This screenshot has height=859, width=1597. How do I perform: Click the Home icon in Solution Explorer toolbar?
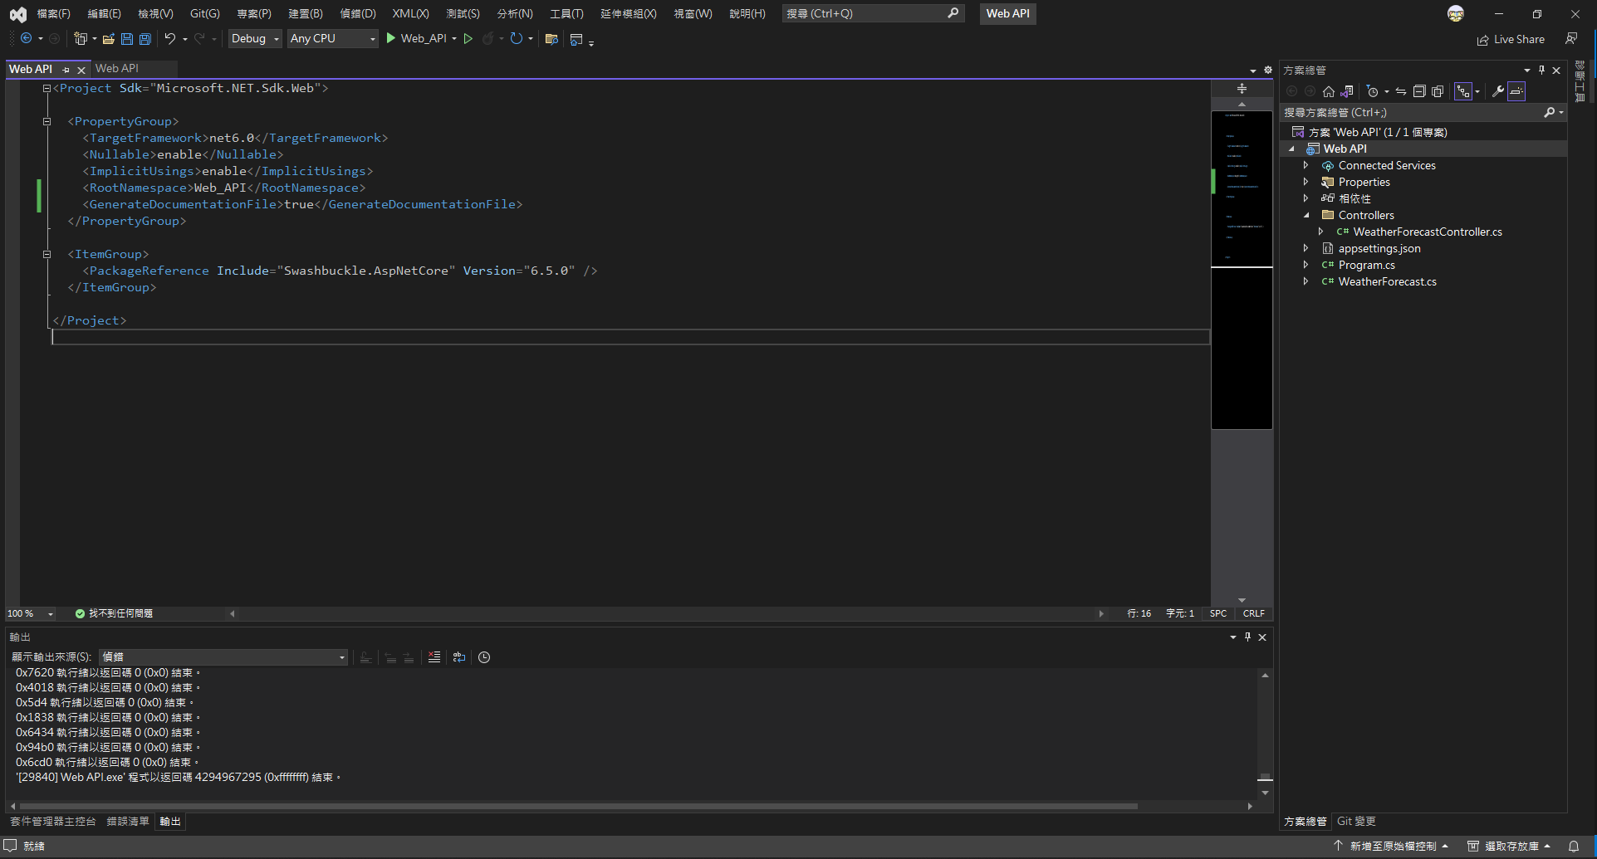pos(1329,91)
